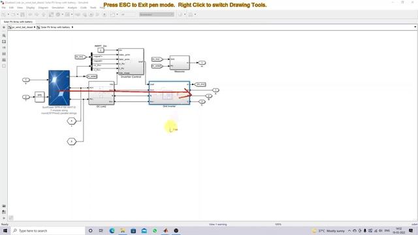The width and height of the screenshot is (418, 235).
Task: Open the Library Browser icon
Action: 51,14
